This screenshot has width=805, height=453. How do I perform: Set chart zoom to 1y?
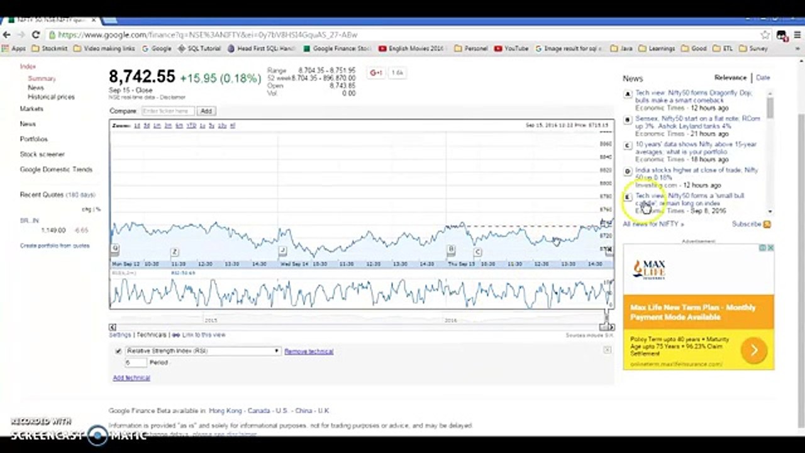point(203,126)
